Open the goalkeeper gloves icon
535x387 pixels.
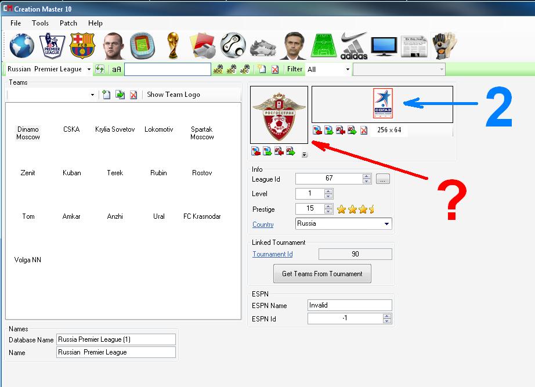pos(444,45)
